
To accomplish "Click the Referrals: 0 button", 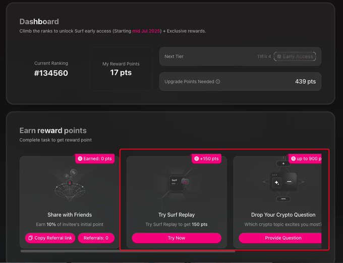I will pyautogui.click(x=96, y=238).
